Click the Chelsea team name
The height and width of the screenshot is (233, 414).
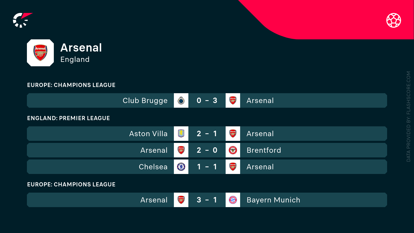153,167
